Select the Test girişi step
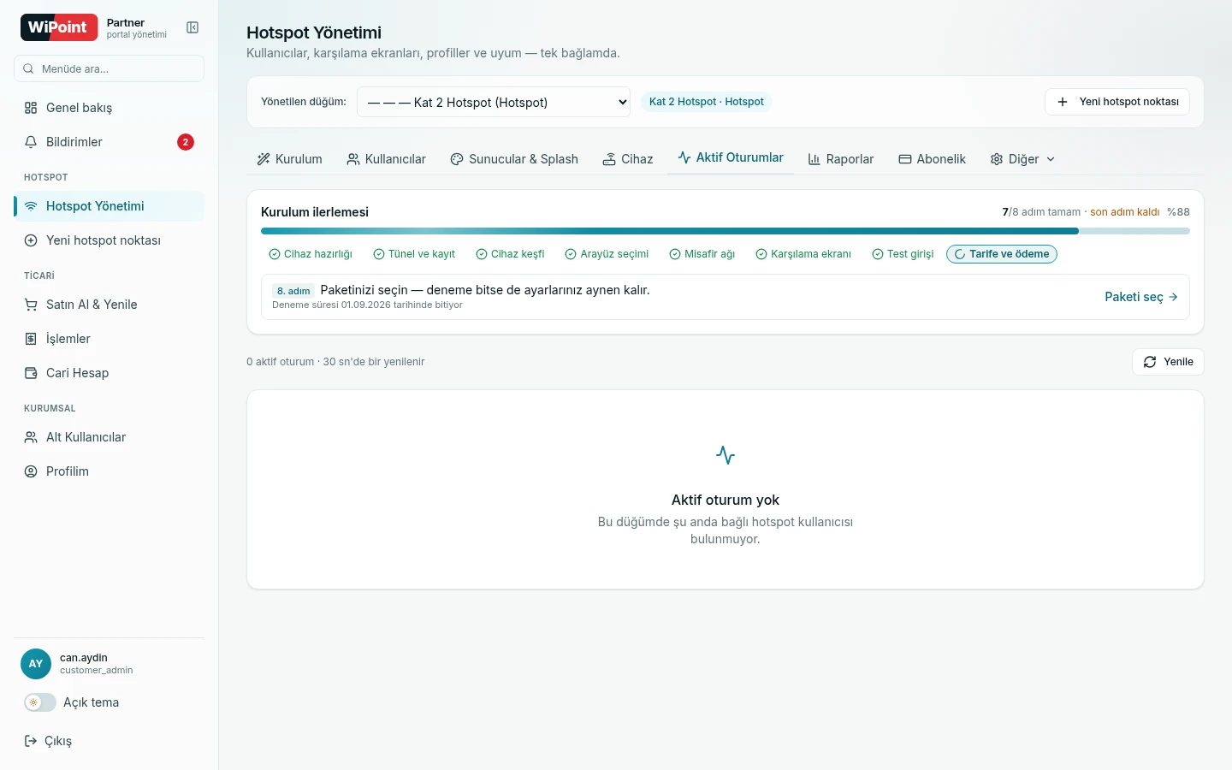The width and height of the screenshot is (1232, 770). (903, 254)
